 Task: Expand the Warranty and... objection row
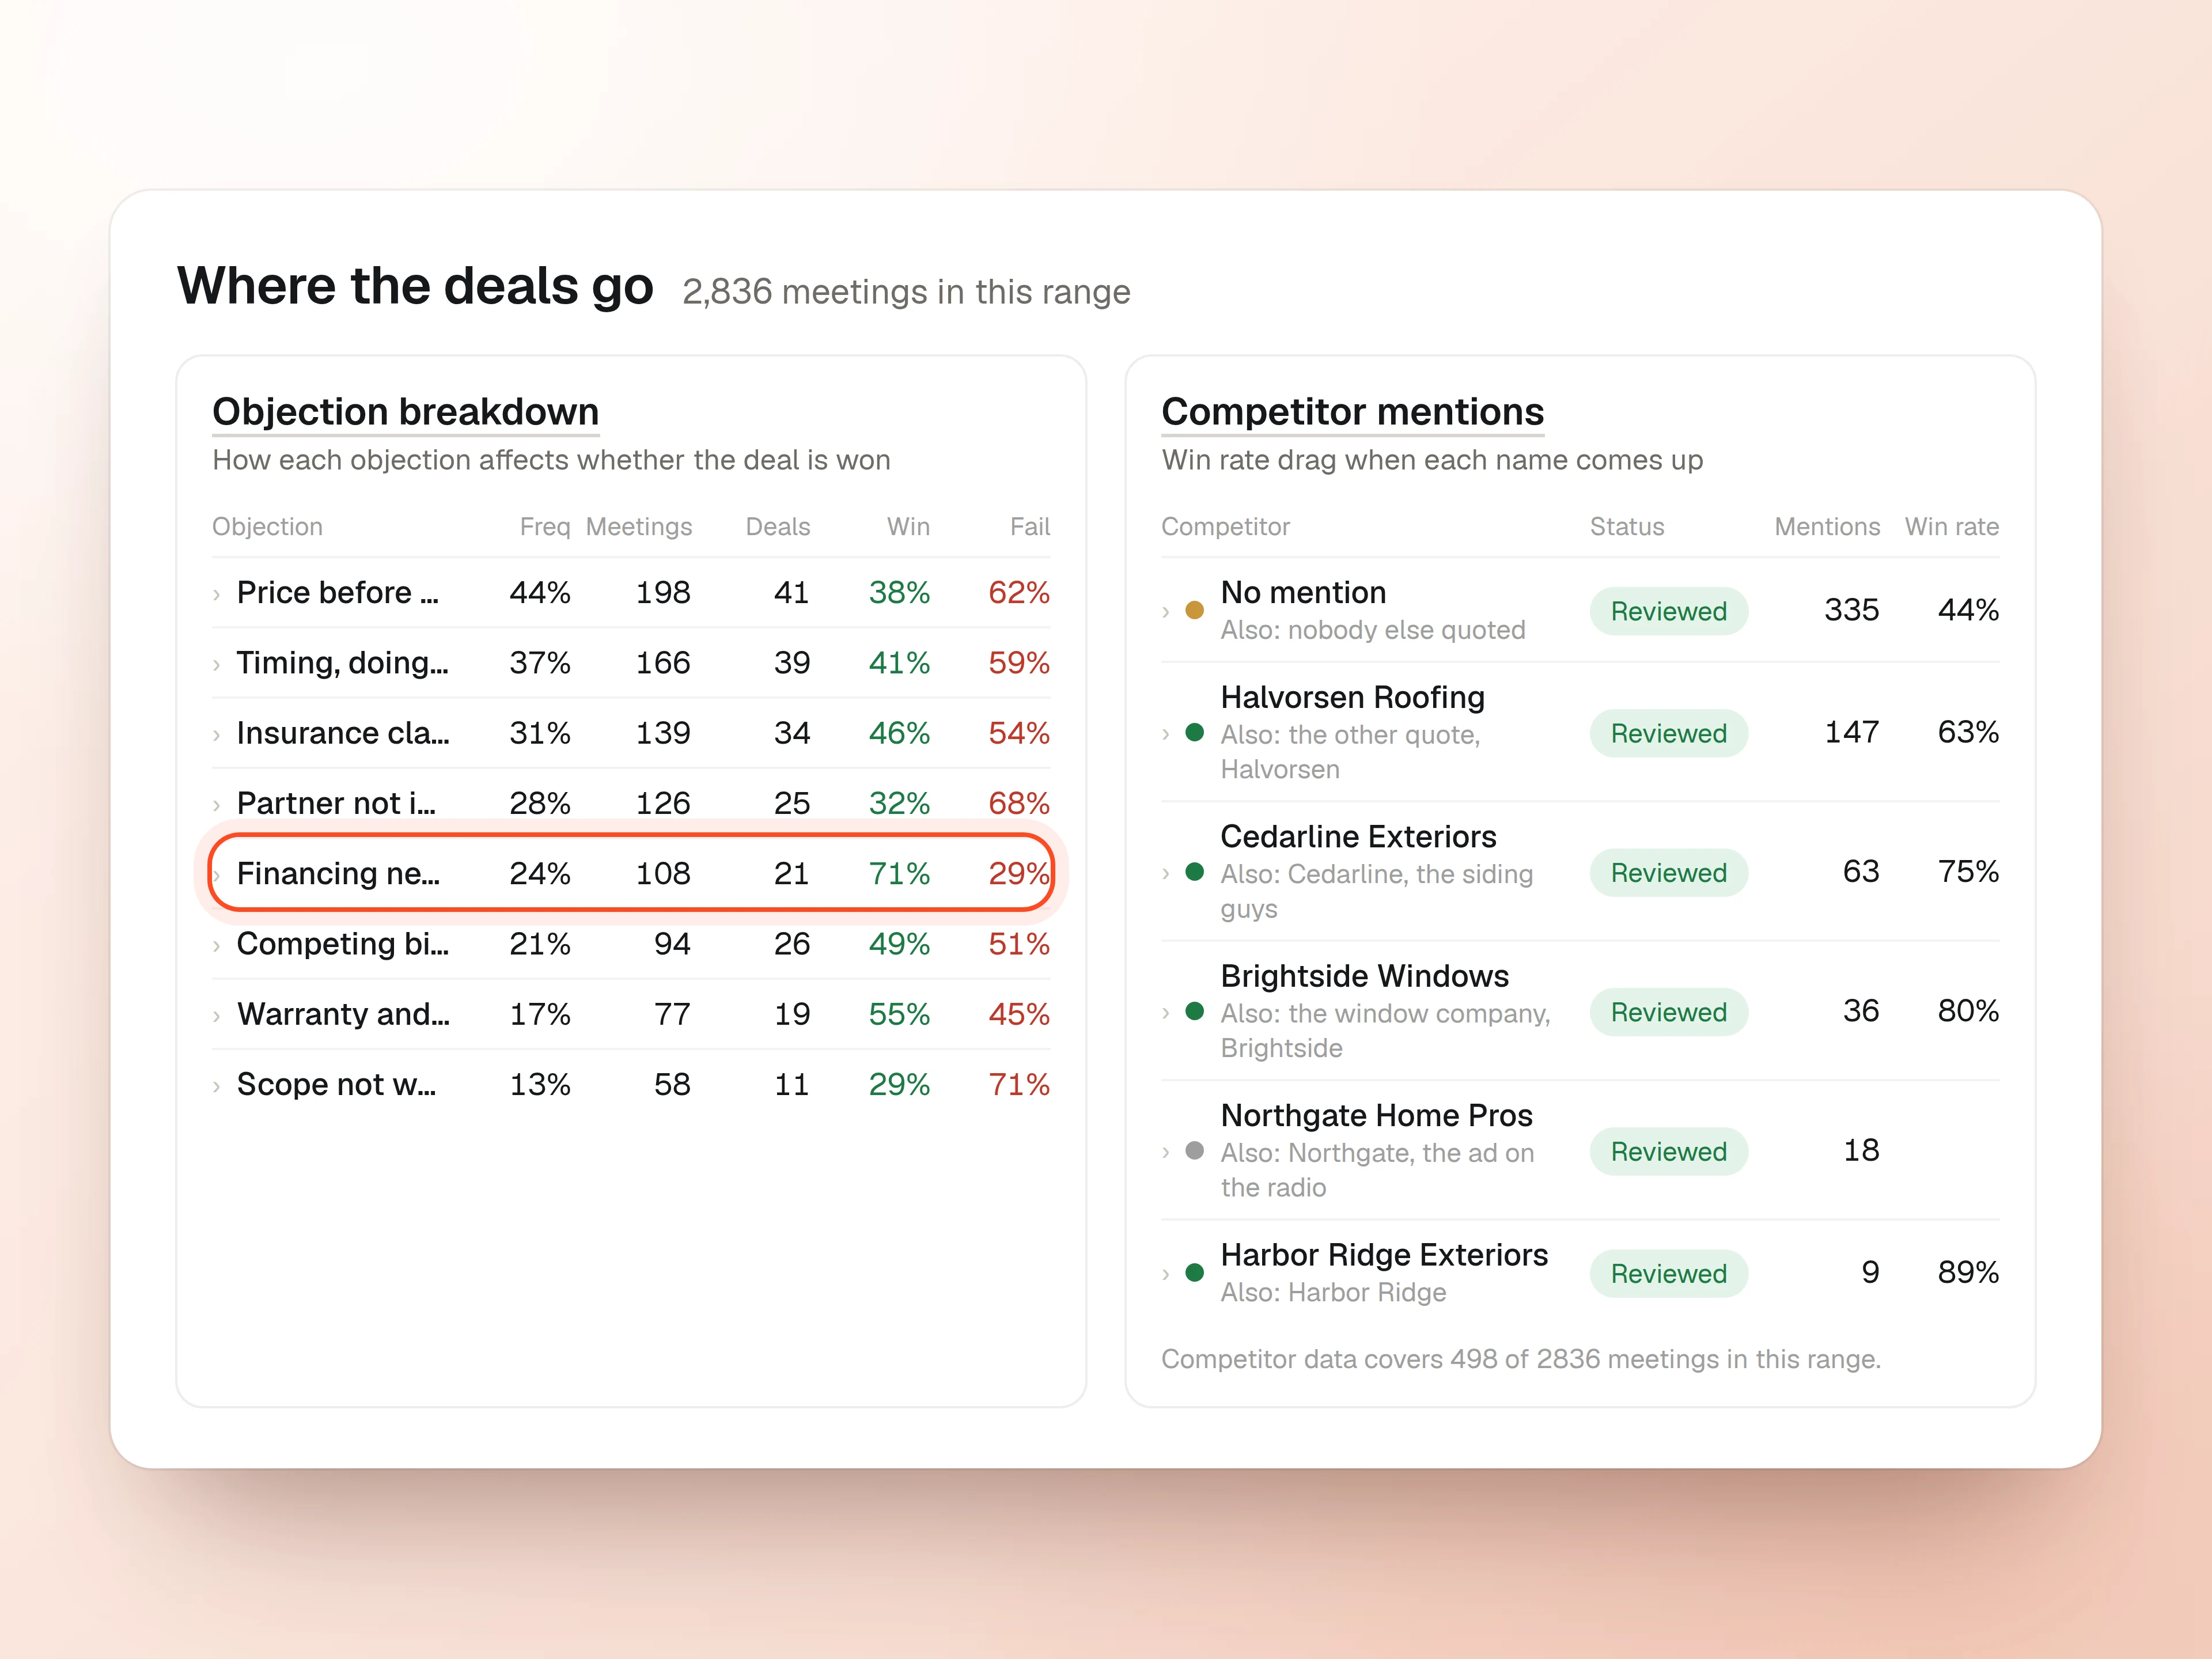click(x=216, y=1016)
